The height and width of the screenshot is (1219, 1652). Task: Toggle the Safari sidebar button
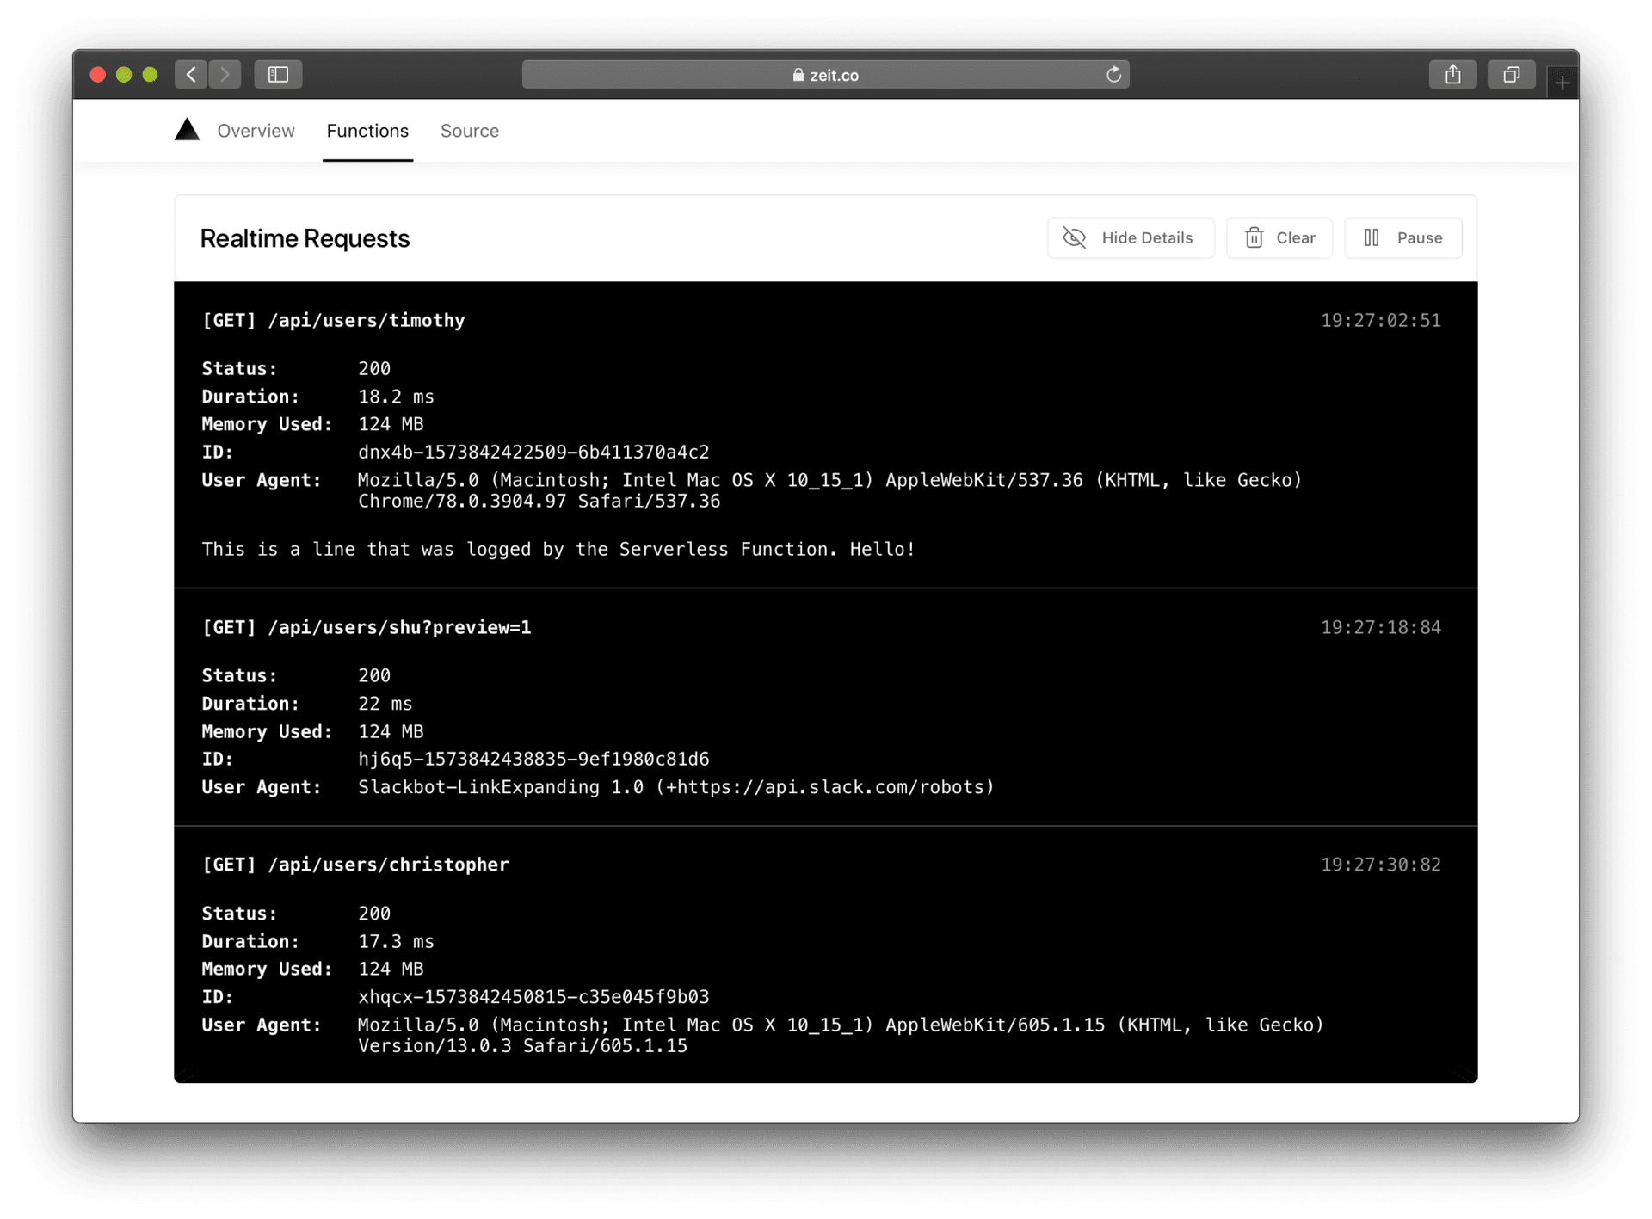pos(278,75)
